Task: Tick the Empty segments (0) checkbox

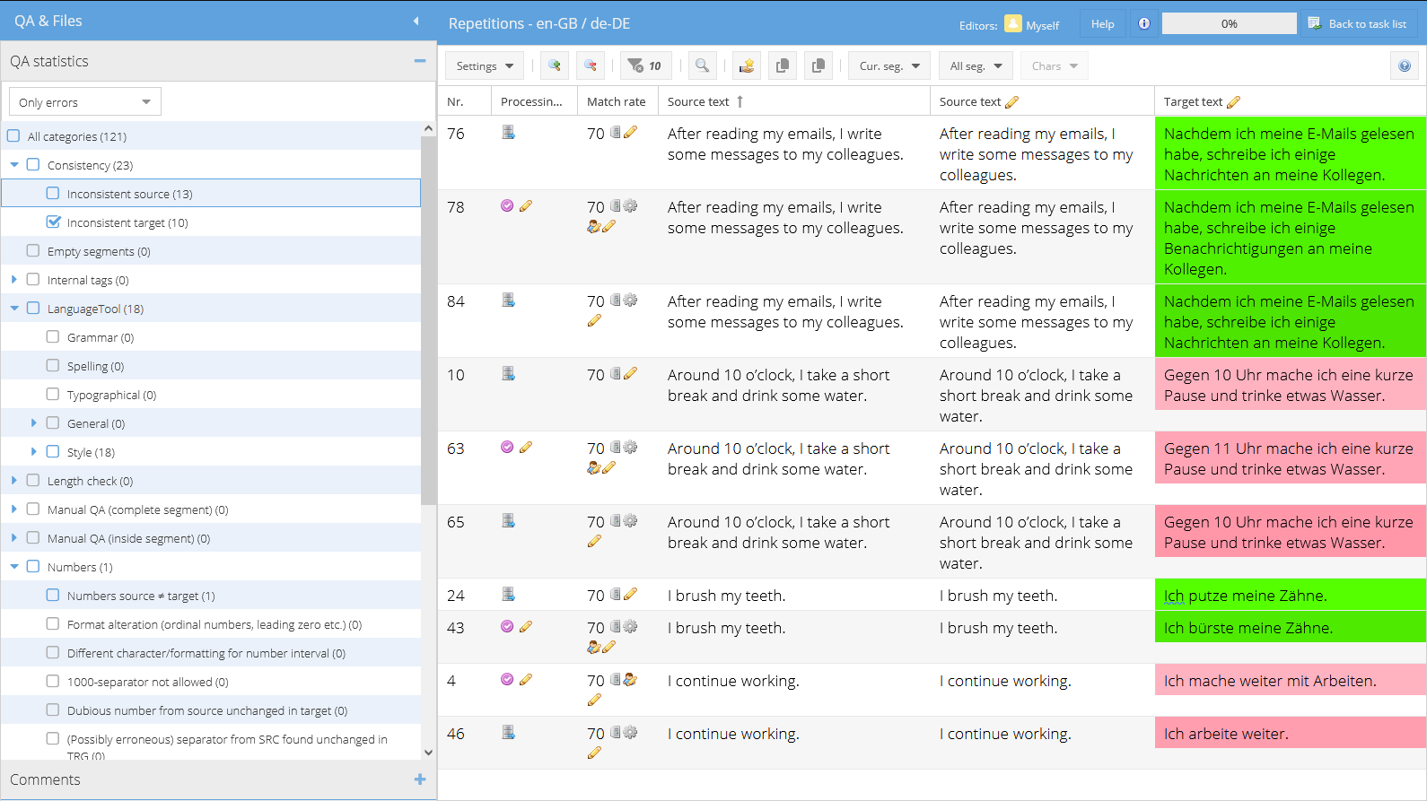Action: [33, 250]
